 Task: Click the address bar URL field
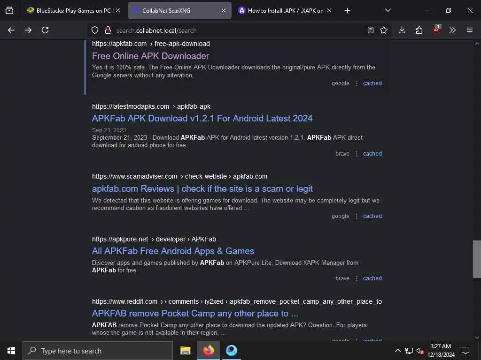tap(239, 30)
